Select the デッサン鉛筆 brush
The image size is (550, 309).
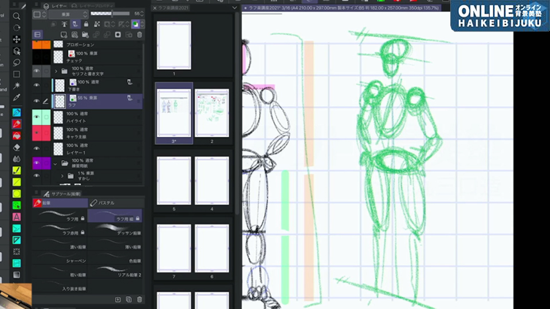pos(115,229)
